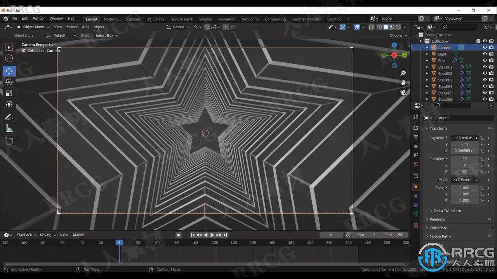Open the XYZ Euler rotation mode dropdown
Screen dimensions: 497x279
pyautogui.click(x=464, y=180)
